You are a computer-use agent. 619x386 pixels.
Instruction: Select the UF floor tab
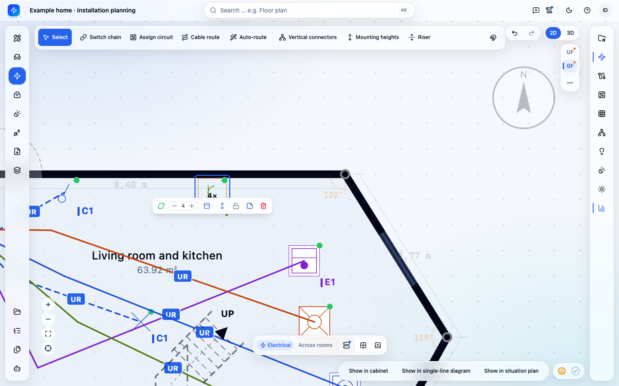tap(570, 52)
